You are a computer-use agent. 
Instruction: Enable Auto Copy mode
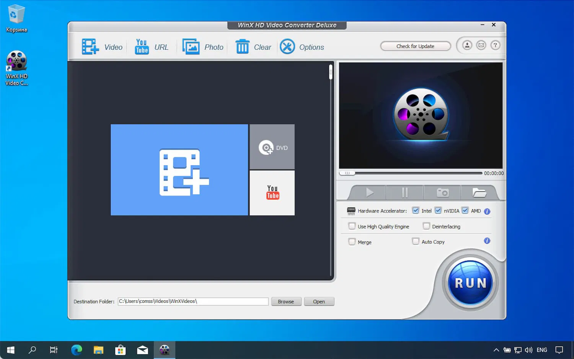(x=415, y=242)
